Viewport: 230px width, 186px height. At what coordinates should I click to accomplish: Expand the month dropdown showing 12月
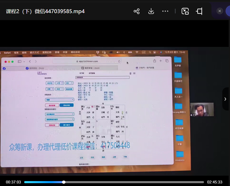pyautogui.click(x=59, y=83)
